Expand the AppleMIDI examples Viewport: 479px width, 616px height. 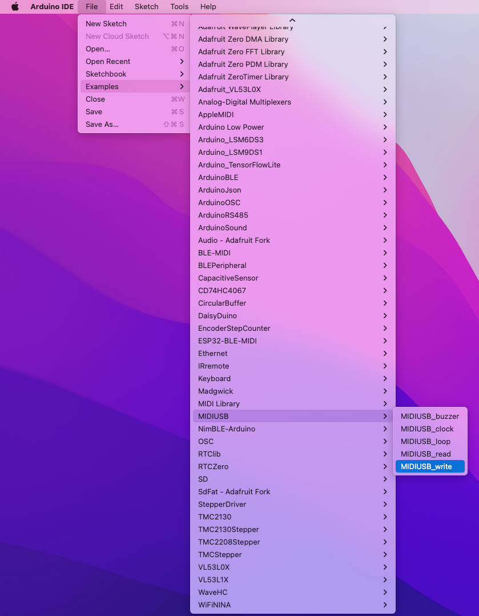point(292,114)
